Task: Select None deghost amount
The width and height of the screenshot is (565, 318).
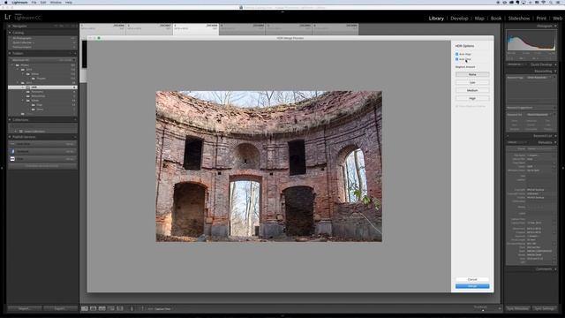Action: click(472, 74)
